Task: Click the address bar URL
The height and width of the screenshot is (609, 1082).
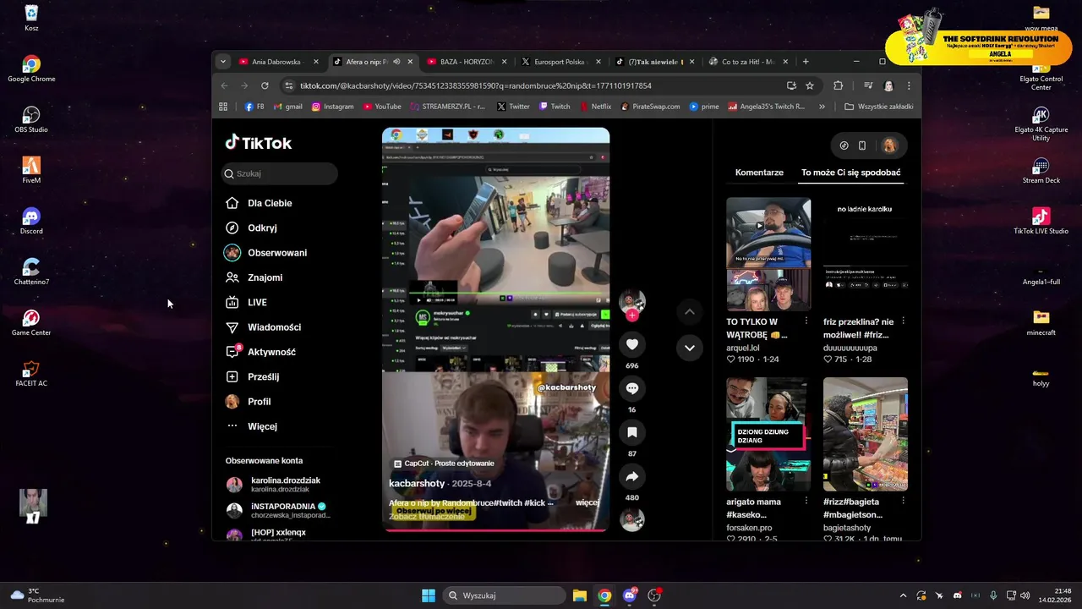Action: click(x=475, y=85)
